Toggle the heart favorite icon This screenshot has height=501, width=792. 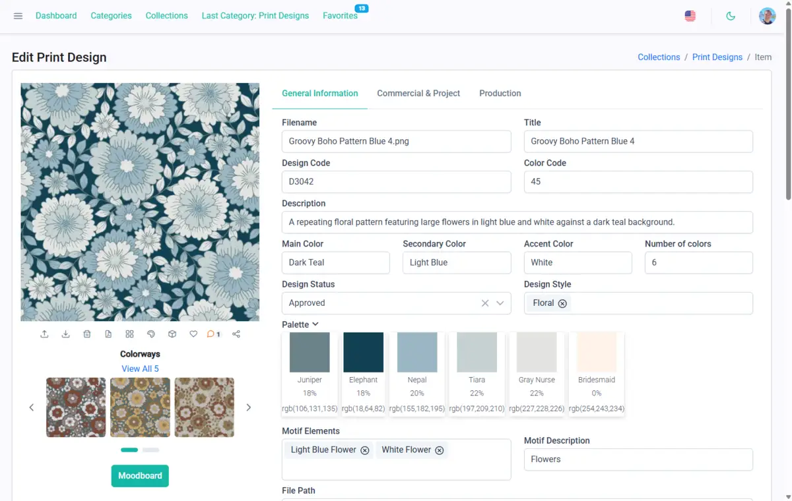pos(193,334)
